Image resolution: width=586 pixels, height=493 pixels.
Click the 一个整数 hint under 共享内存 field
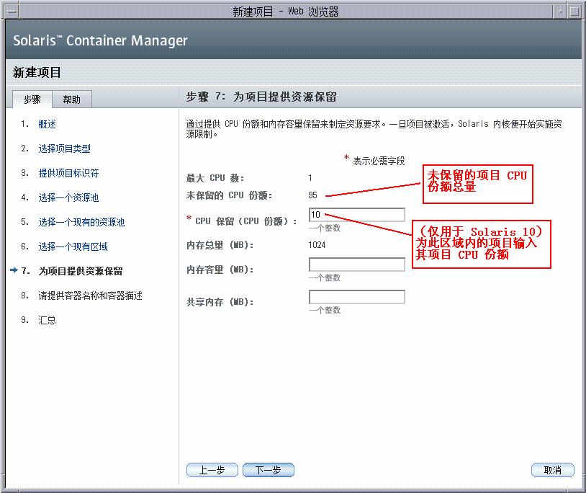tap(325, 310)
